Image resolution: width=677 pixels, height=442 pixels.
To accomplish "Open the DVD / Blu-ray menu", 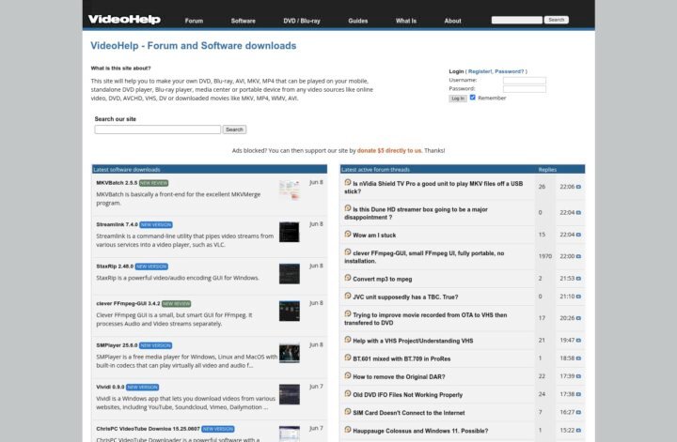I will point(302,21).
